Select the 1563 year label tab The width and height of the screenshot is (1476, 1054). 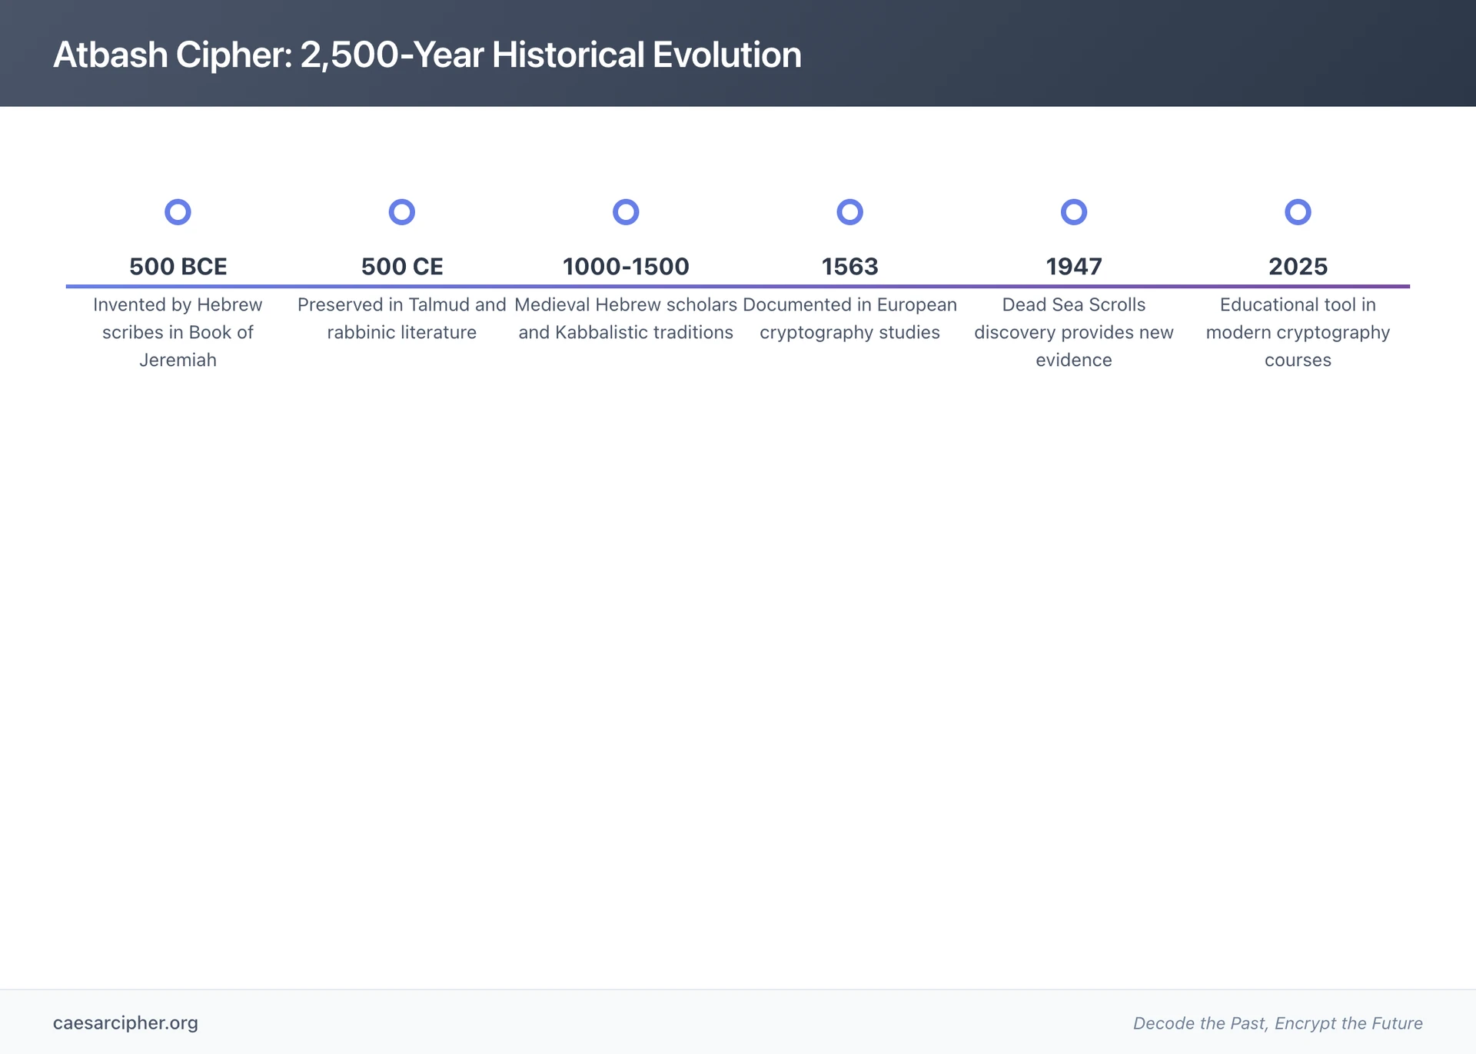click(x=849, y=266)
